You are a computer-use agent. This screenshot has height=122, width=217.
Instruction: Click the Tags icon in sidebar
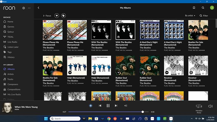click(x=5, y=52)
